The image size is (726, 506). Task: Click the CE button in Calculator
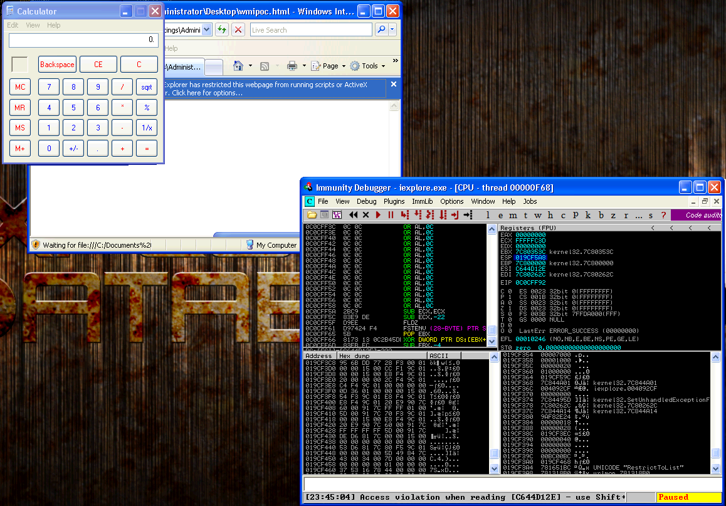[98, 65]
